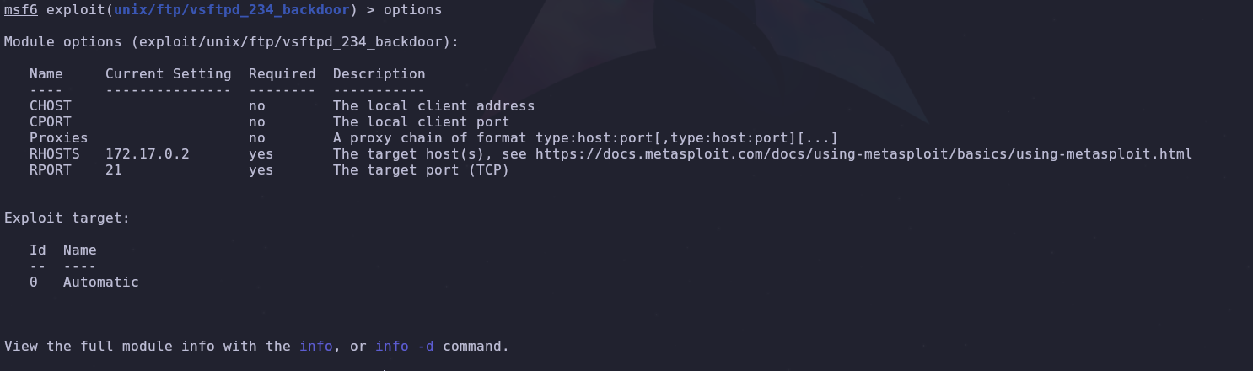Click the 'Required' column header
Image resolution: width=1253 pixels, height=371 pixels.
282,74
